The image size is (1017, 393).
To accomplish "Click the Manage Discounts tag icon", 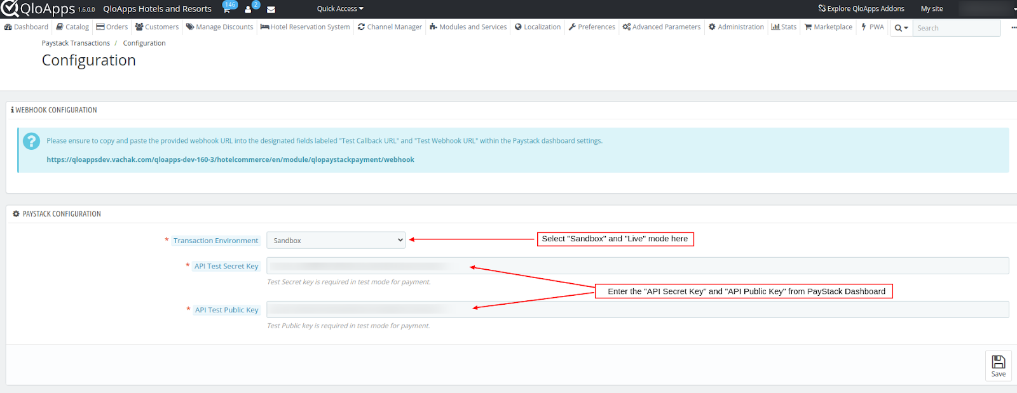I will (190, 27).
